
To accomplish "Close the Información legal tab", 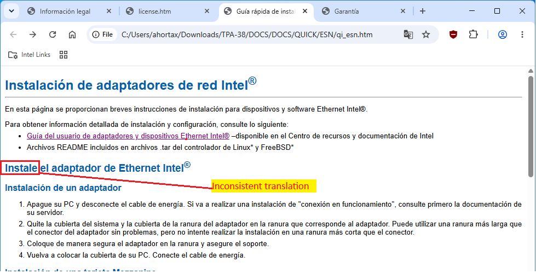I will click(x=109, y=11).
